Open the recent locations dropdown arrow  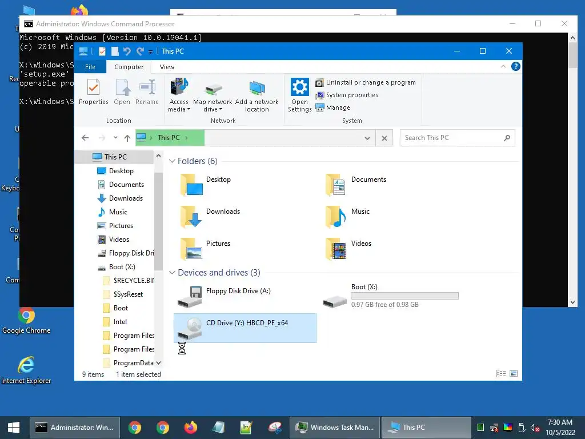click(x=115, y=138)
